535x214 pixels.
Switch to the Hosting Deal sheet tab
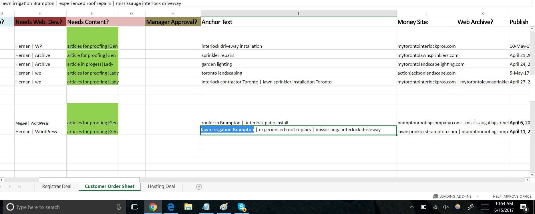pyautogui.click(x=161, y=186)
